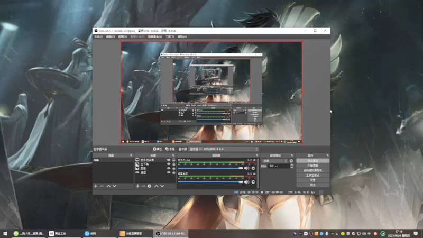
Task: Open the 工具(T) menu
Action: click(x=169, y=36)
